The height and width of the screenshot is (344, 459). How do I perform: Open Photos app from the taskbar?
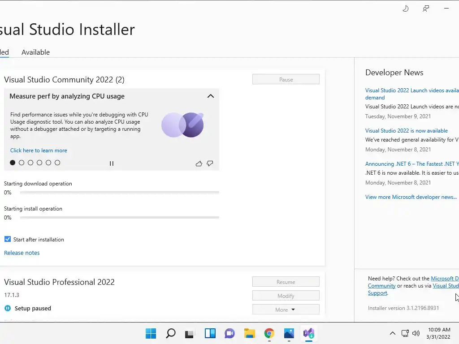(x=289, y=333)
